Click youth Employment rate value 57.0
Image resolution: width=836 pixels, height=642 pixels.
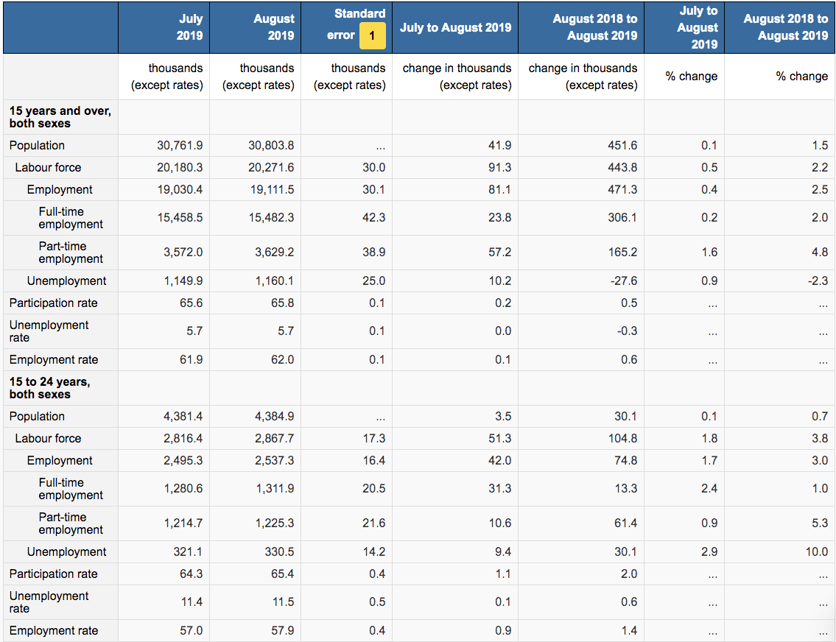(191, 631)
